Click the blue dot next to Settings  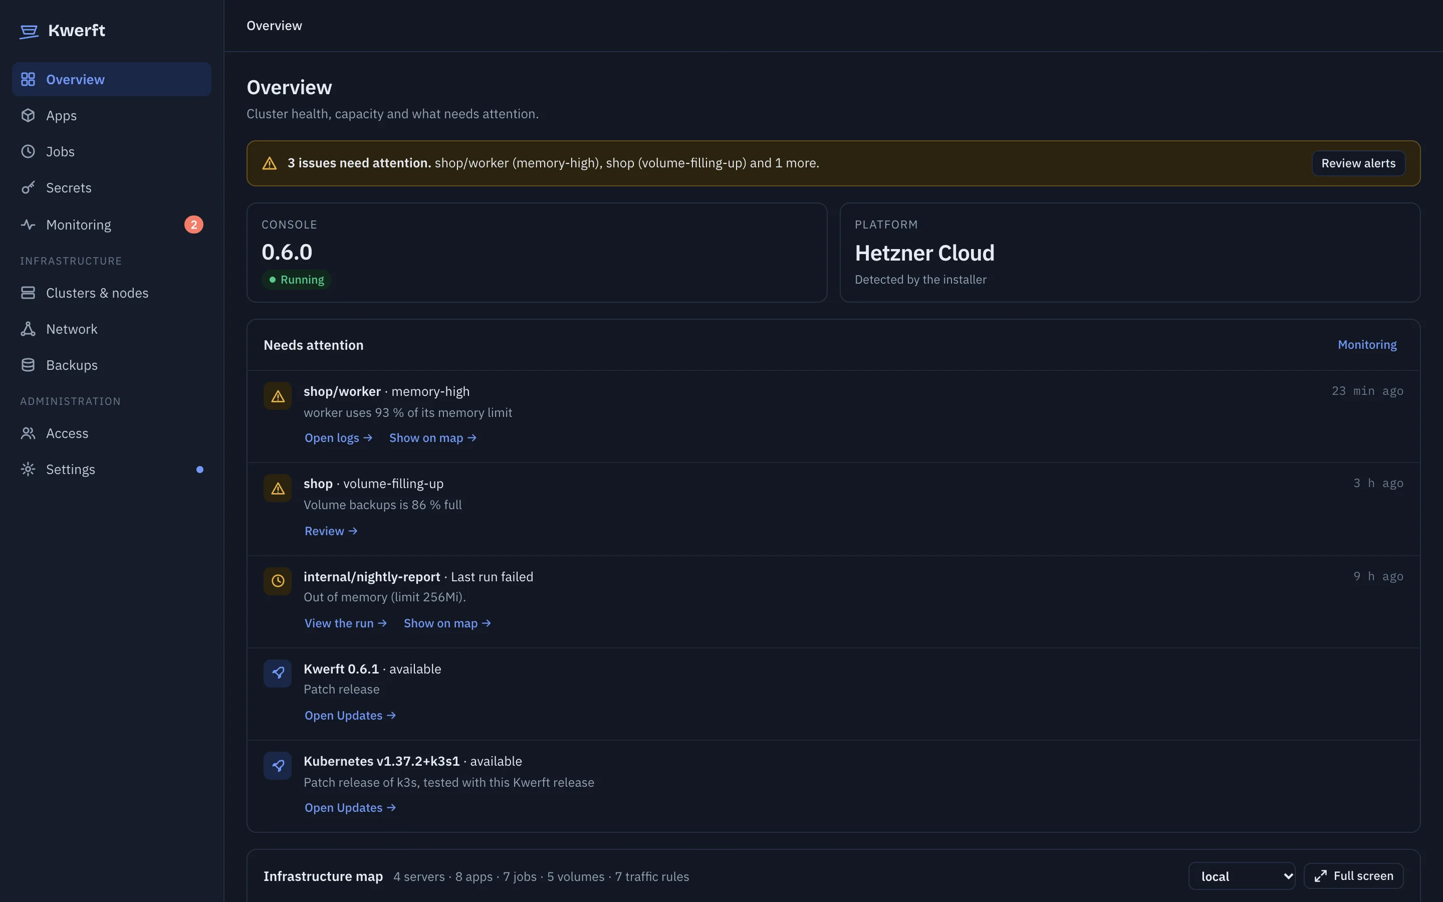(200, 470)
